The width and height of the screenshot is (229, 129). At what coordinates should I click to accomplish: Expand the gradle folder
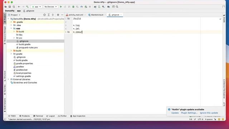coord(11,54)
